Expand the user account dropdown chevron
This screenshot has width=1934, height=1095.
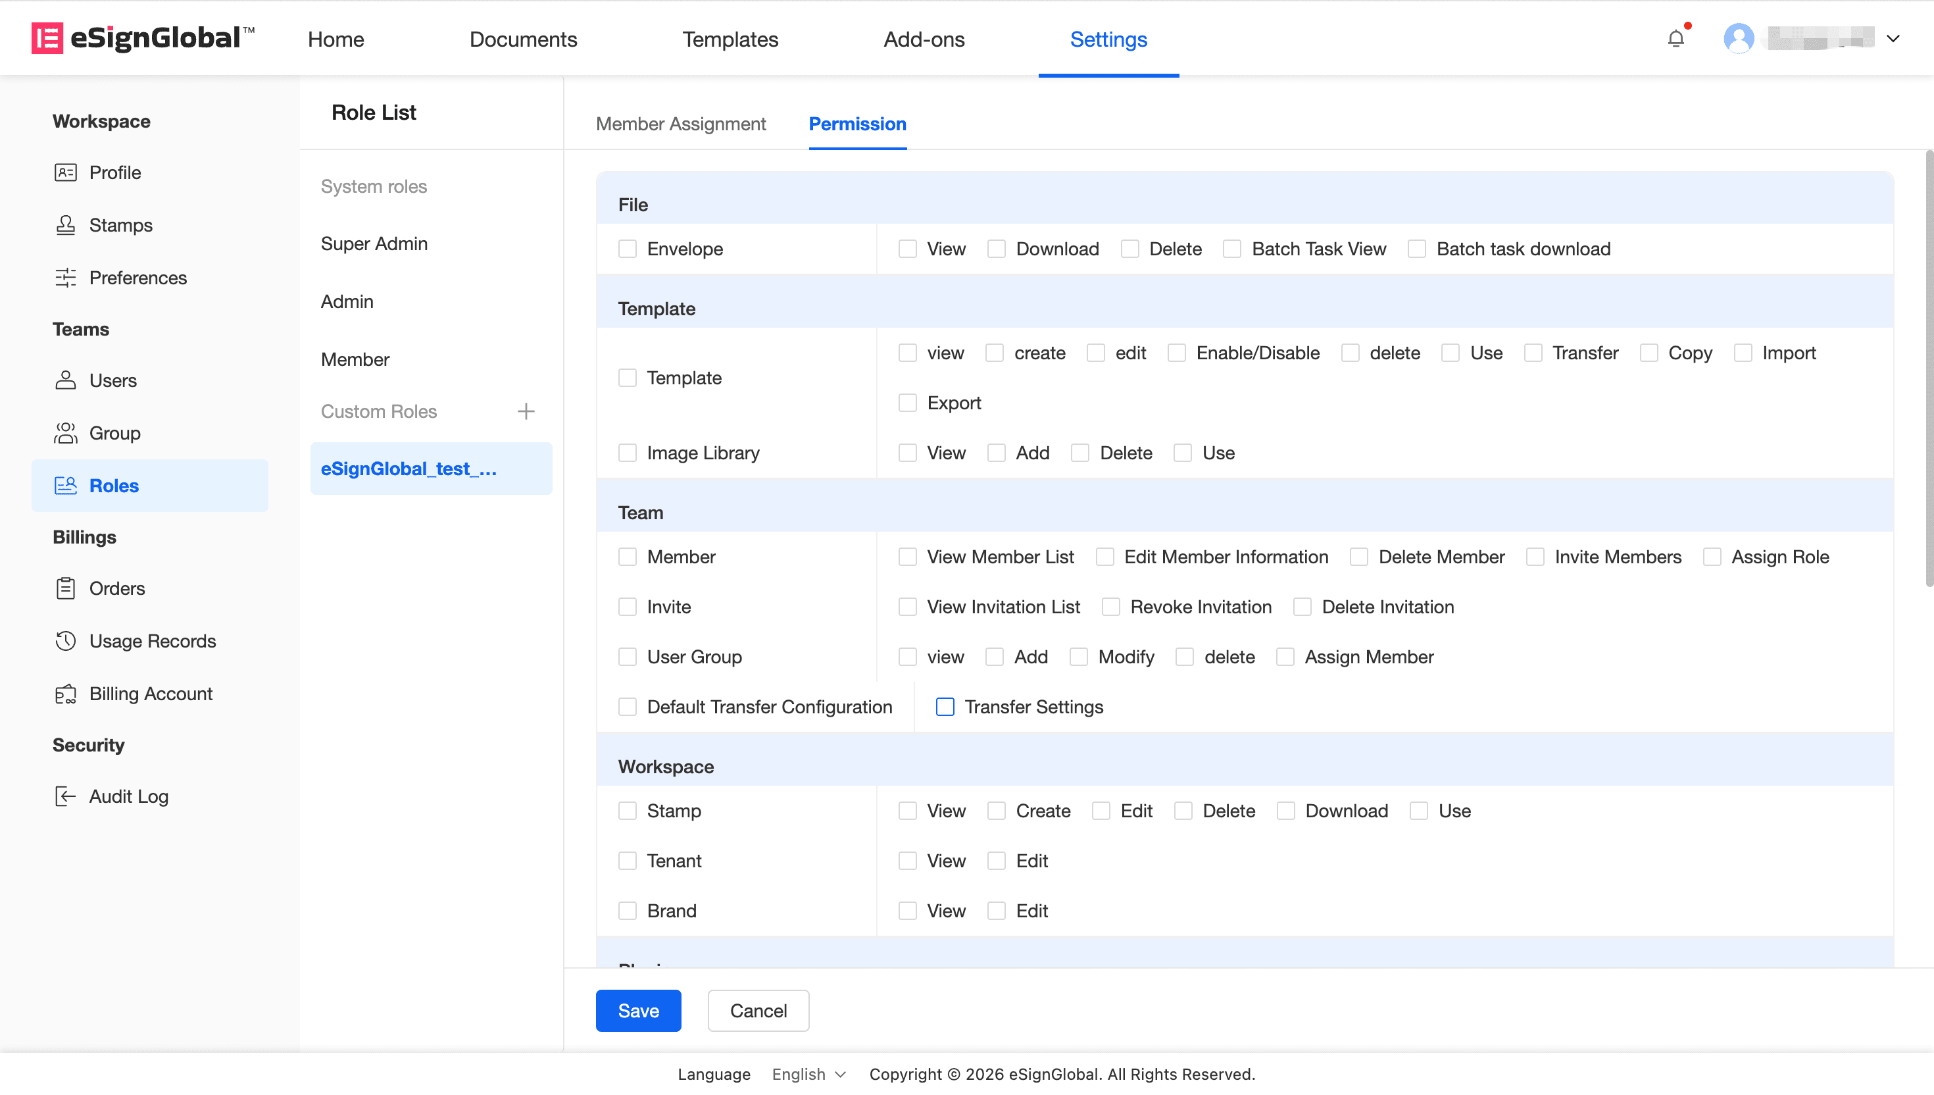pyautogui.click(x=1893, y=38)
